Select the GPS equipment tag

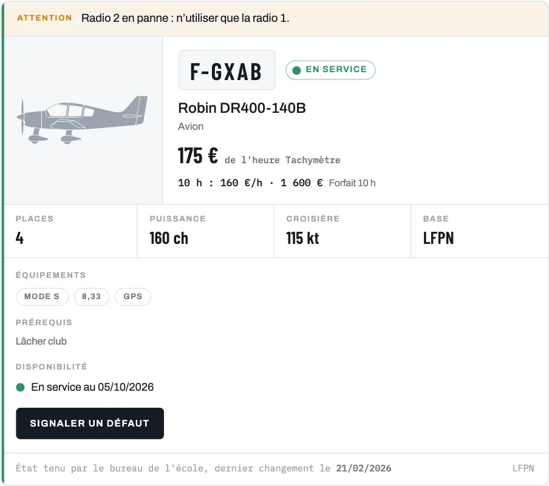point(133,297)
